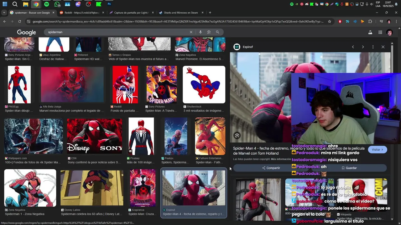Open Spotify from the taskbar
This screenshot has height=225, width=401.
(46, 4)
